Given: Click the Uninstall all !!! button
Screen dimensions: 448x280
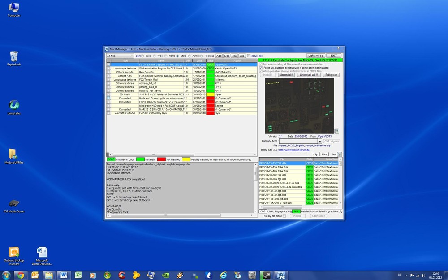Looking at the screenshot, I should tap(309, 75).
